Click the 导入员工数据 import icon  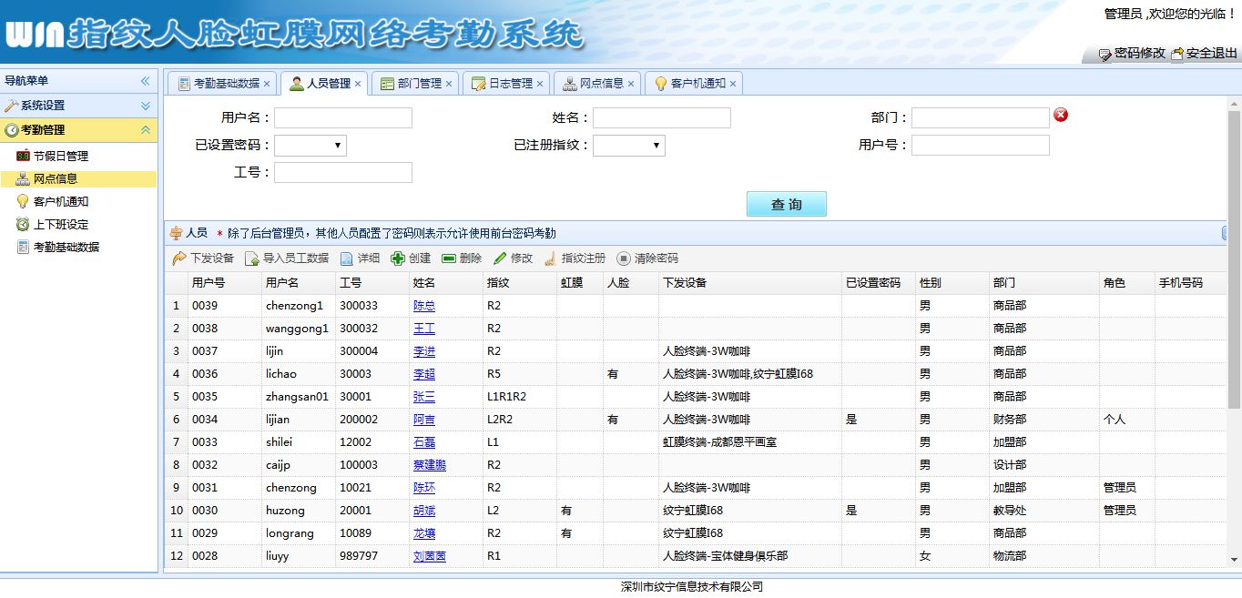click(252, 258)
